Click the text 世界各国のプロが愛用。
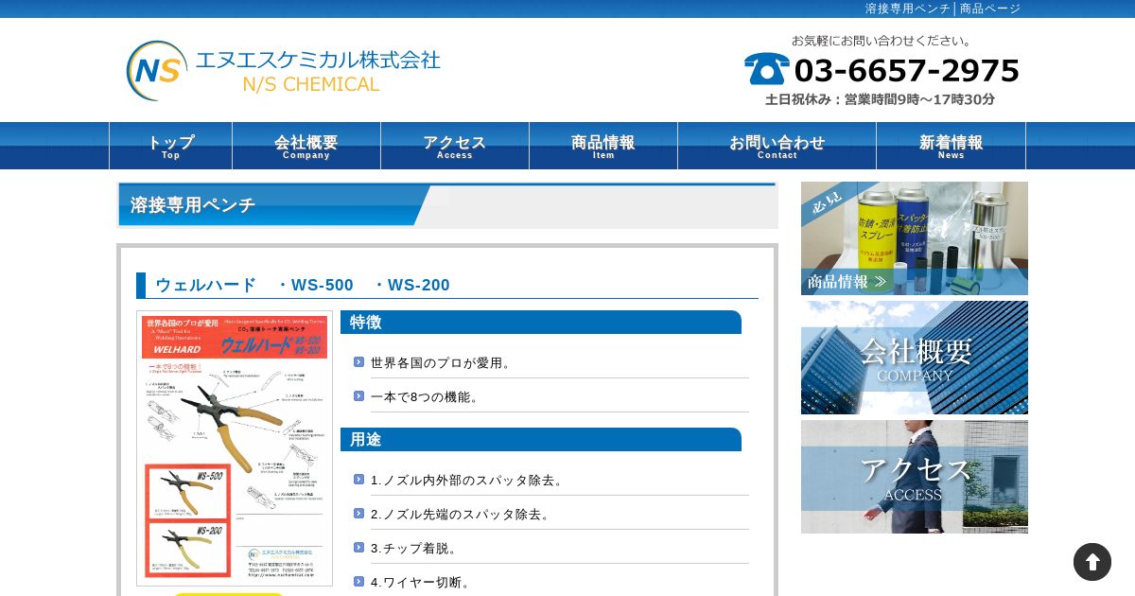This screenshot has width=1135, height=596. (443, 362)
